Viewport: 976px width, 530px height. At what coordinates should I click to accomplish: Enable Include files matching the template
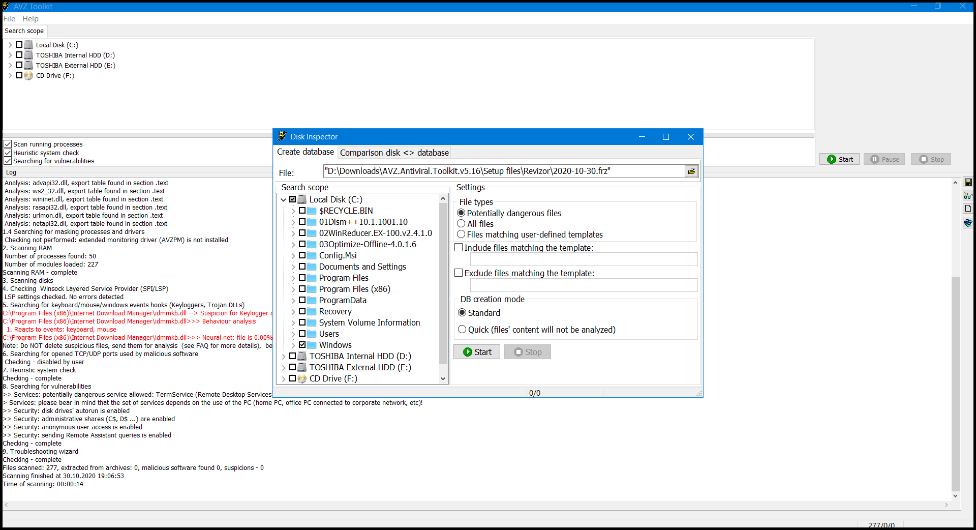click(x=459, y=247)
